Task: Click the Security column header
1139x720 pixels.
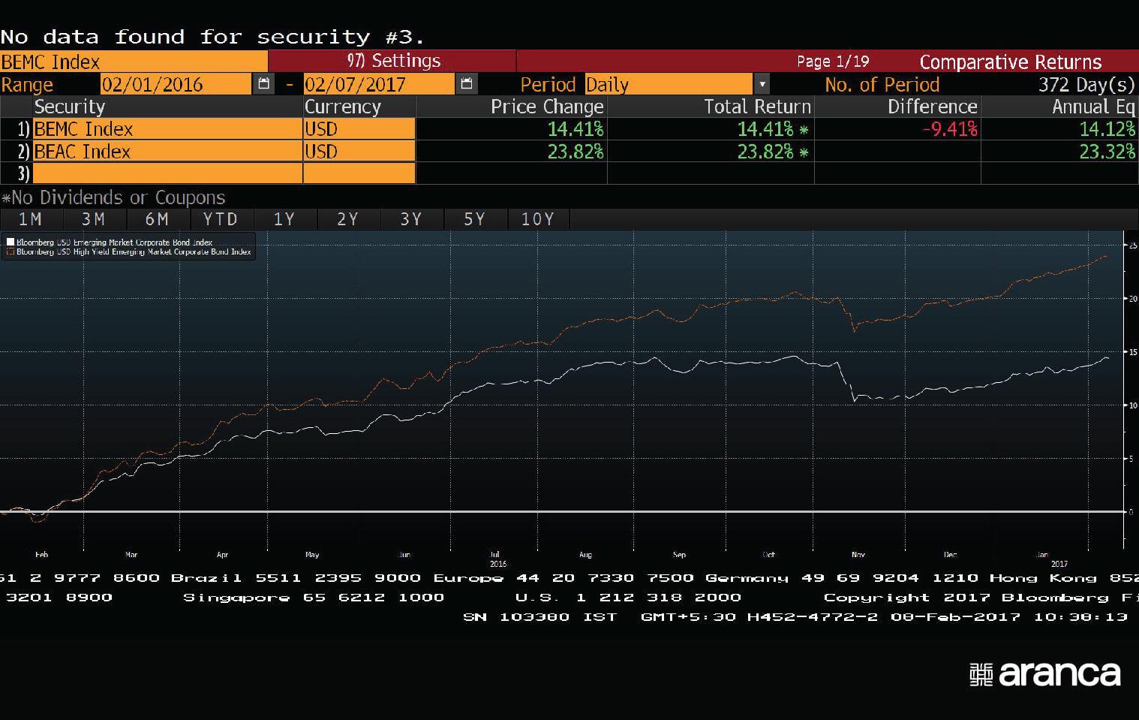Action: [70, 107]
